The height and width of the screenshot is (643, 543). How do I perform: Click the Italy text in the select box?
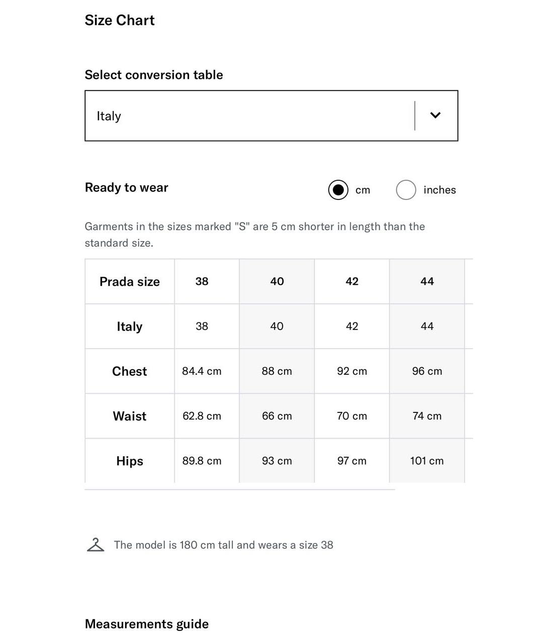109,116
